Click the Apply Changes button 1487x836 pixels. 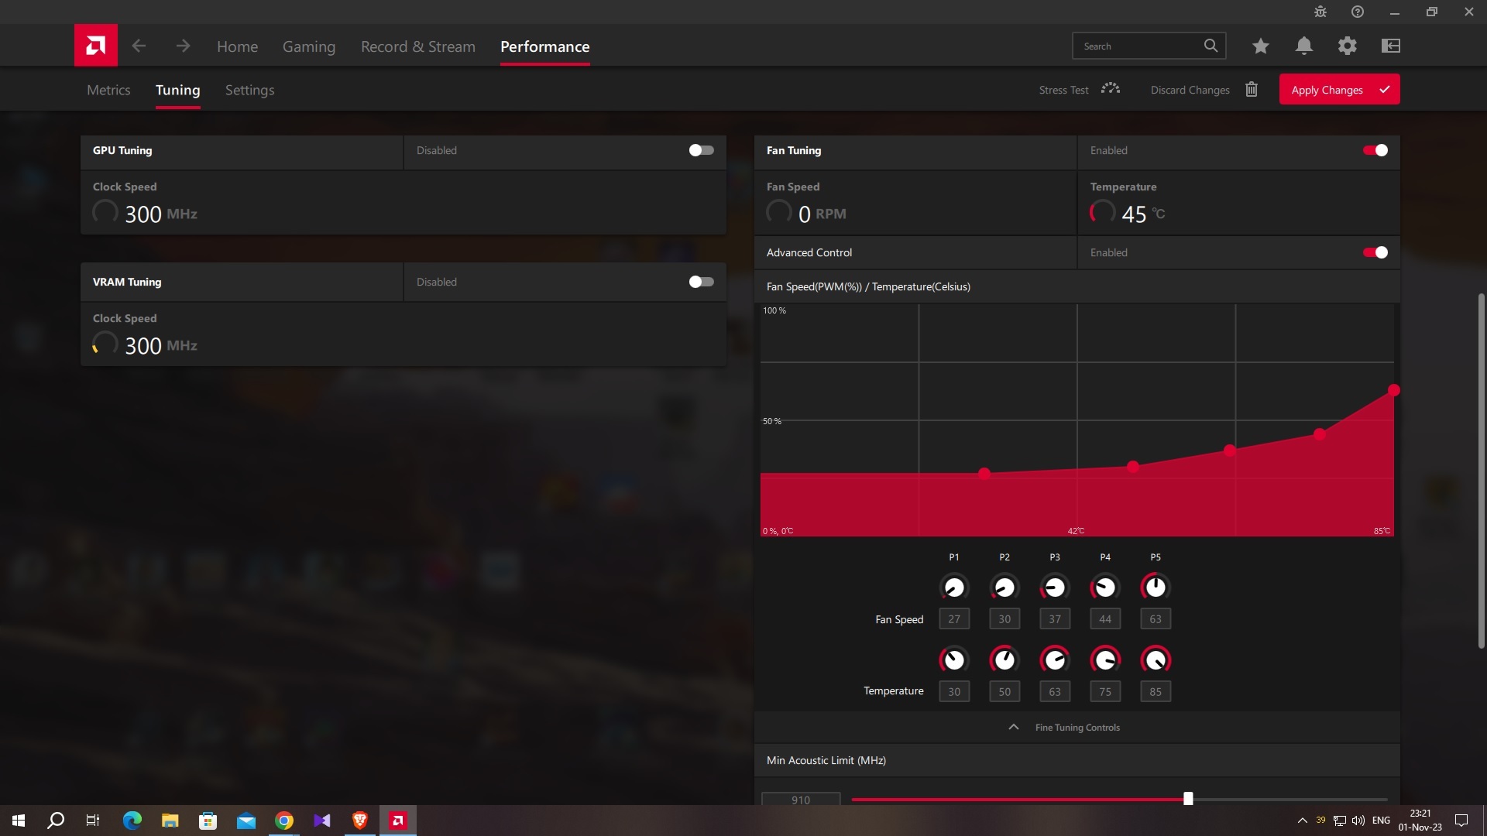pos(1339,89)
